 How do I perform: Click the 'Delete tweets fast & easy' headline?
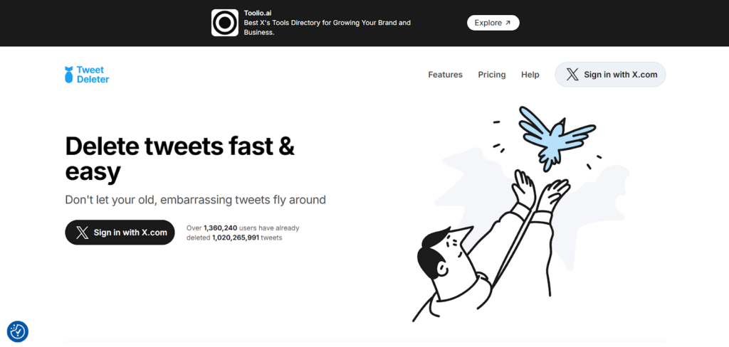[180, 159]
